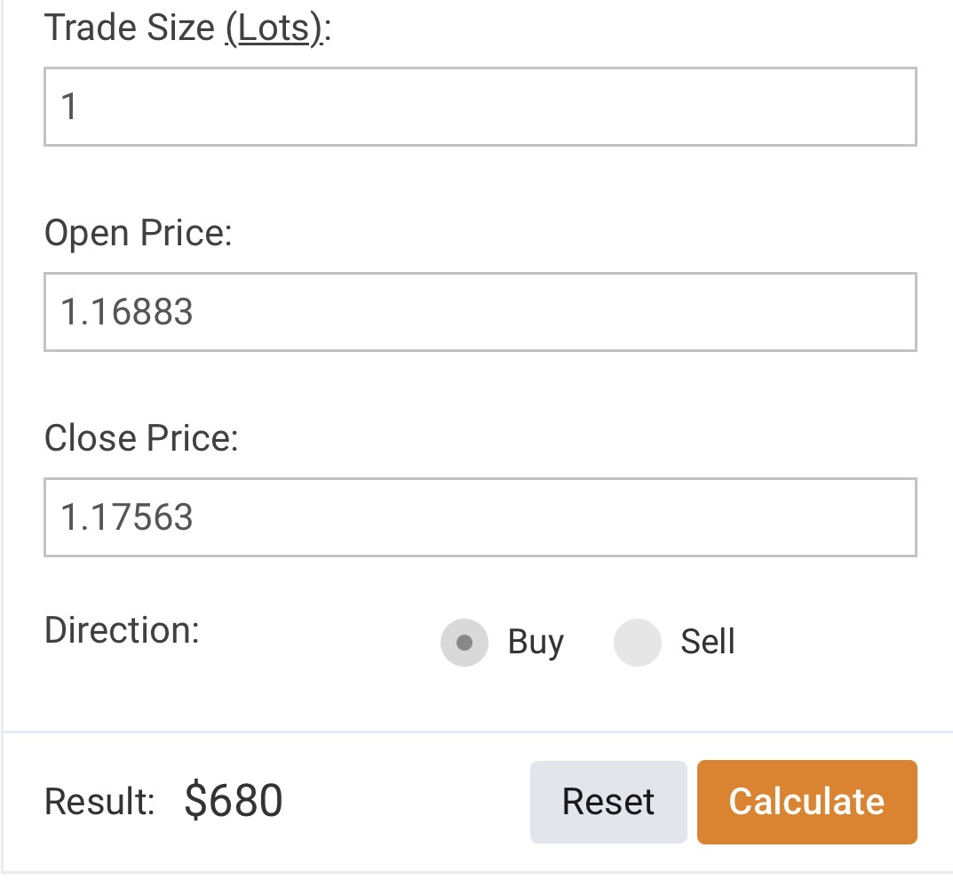Click the "Close Price:" label
The height and width of the screenshot is (888, 953).
click(141, 439)
